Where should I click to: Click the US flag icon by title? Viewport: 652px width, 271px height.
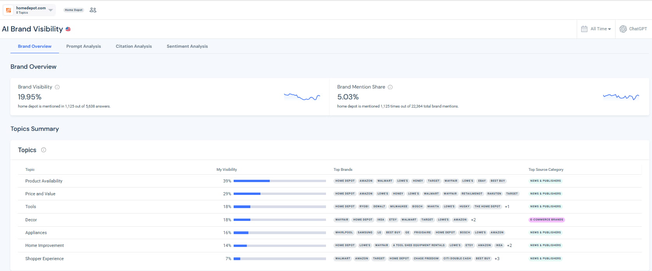(68, 29)
